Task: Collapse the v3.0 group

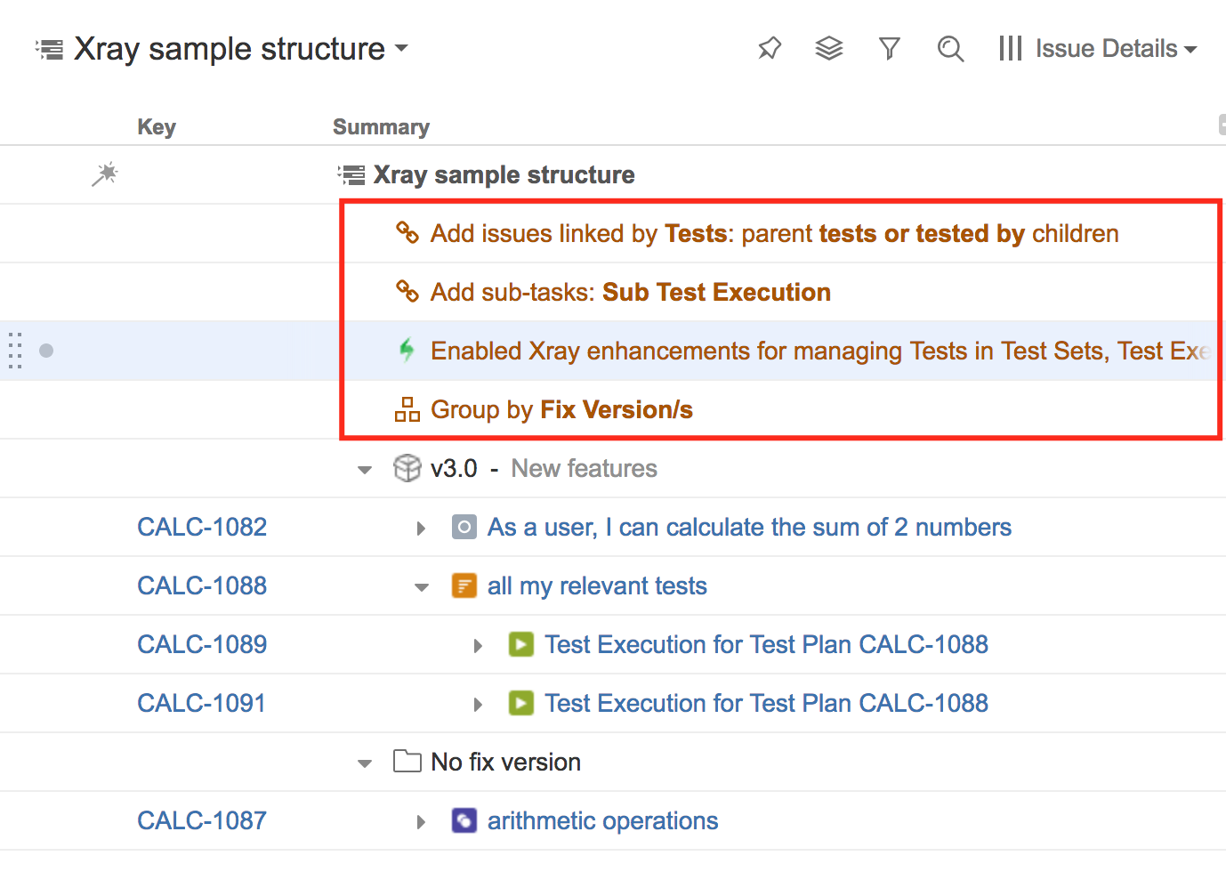Action: pyautogui.click(x=365, y=469)
